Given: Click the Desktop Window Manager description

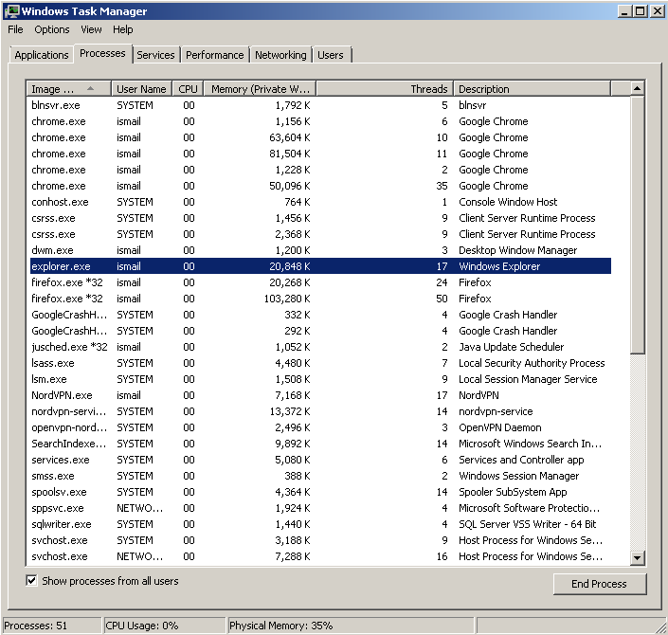Looking at the screenshot, I should (x=518, y=250).
